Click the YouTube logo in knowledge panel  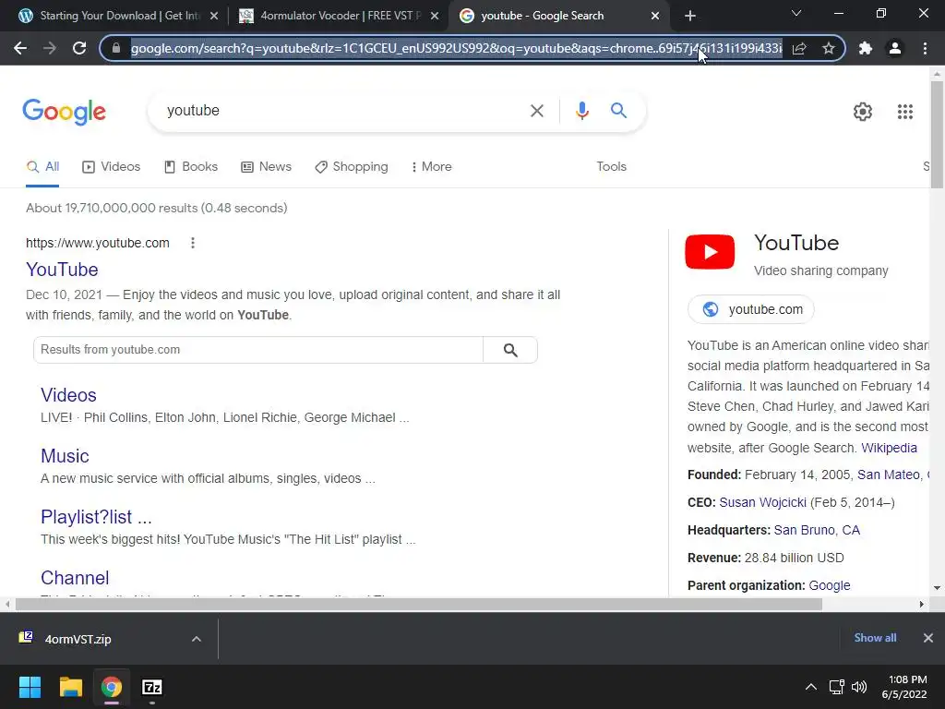coord(710,251)
